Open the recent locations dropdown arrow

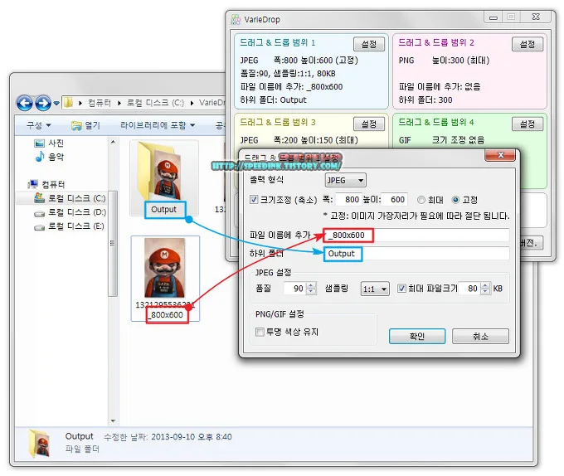pos(56,103)
